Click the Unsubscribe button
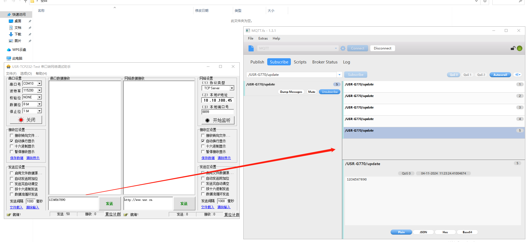 point(329,92)
